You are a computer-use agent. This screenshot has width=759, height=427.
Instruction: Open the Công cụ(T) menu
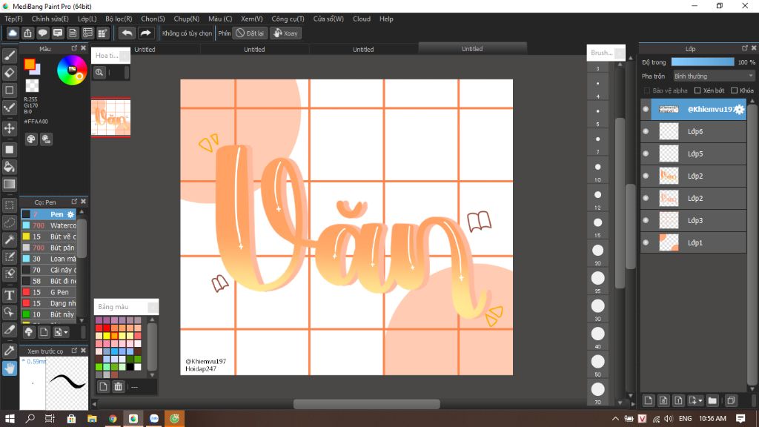coord(288,19)
